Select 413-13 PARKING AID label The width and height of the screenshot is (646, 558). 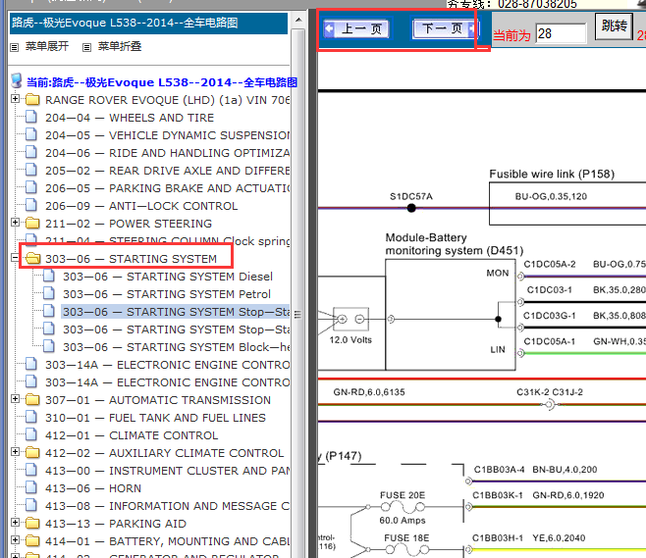[x=116, y=524]
